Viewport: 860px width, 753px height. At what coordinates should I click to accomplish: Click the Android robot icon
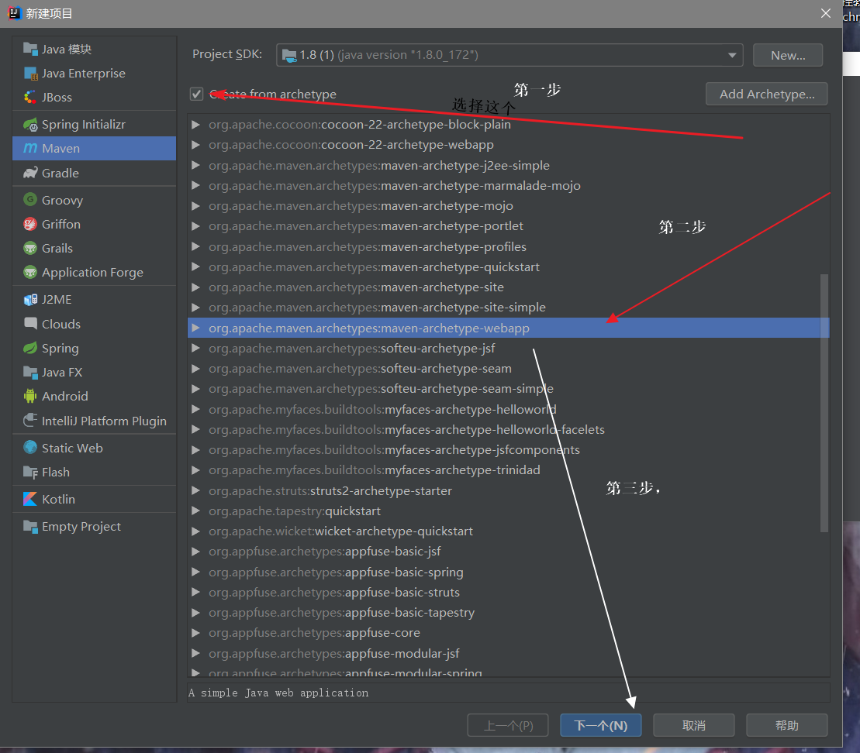pyautogui.click(x=30, y=396)
